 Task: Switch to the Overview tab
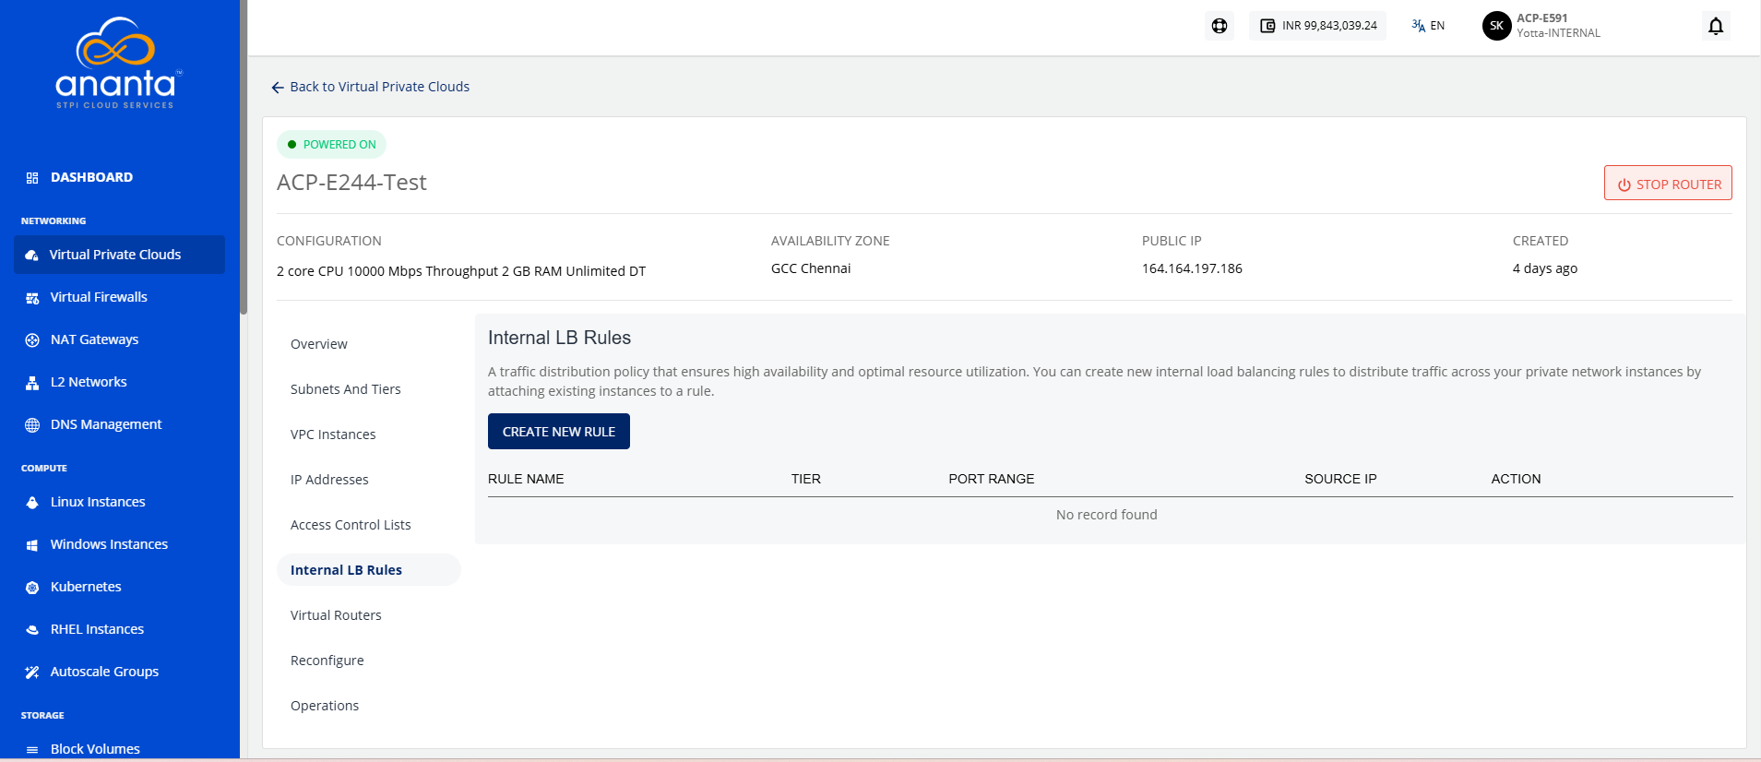(x=319, y=344)
